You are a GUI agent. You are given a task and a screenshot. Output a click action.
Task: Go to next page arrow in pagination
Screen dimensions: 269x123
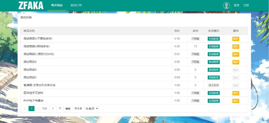tap(38, 109)
